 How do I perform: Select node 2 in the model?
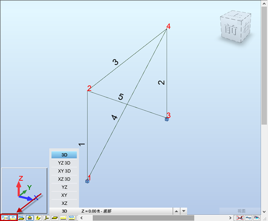click(89, 89)
